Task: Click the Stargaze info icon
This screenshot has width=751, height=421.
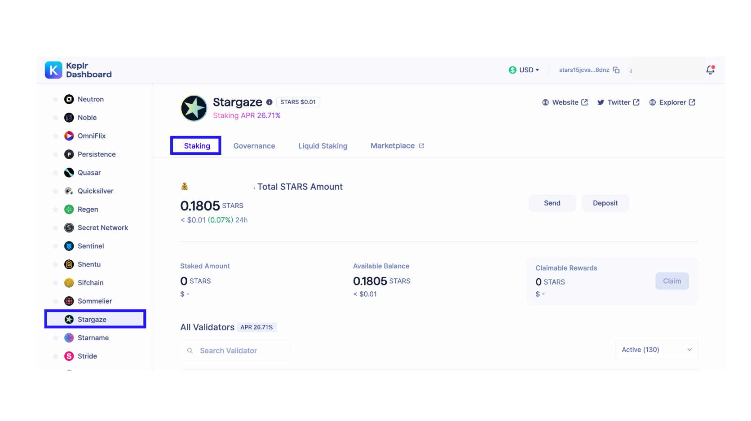Action: coord(269,102)
